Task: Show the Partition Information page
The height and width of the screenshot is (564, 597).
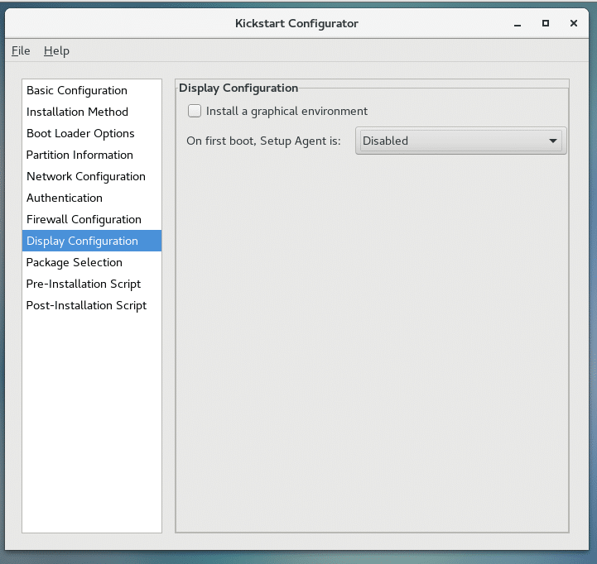Action: 79,155
